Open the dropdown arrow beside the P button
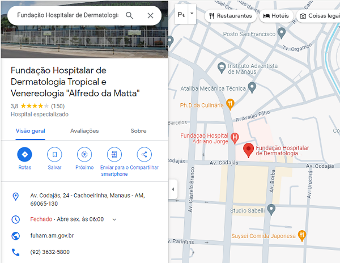 coord(192,14)
